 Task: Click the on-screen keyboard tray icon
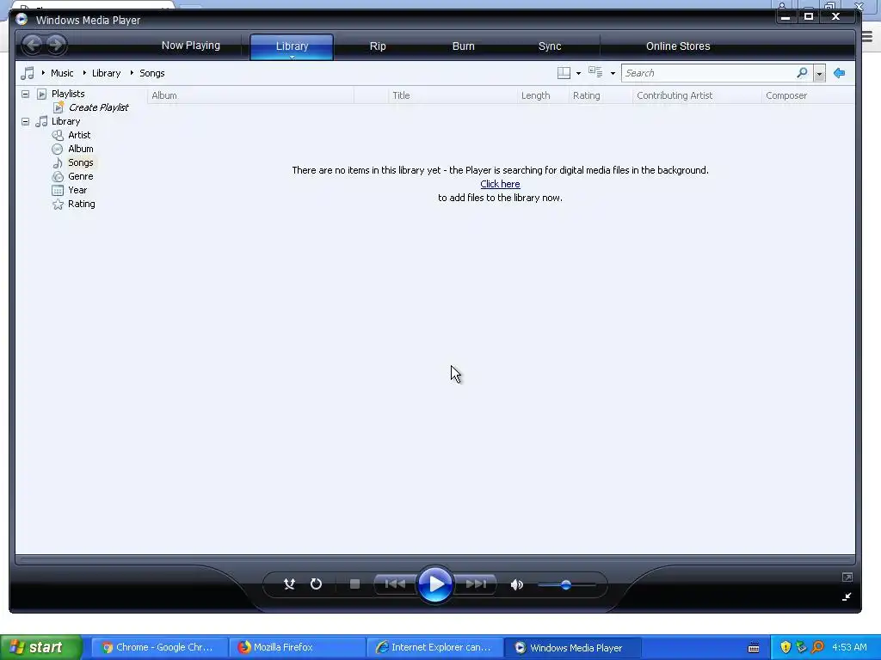(x=754, y=648)
